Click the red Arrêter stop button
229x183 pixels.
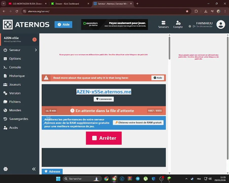tap(104, 138)
